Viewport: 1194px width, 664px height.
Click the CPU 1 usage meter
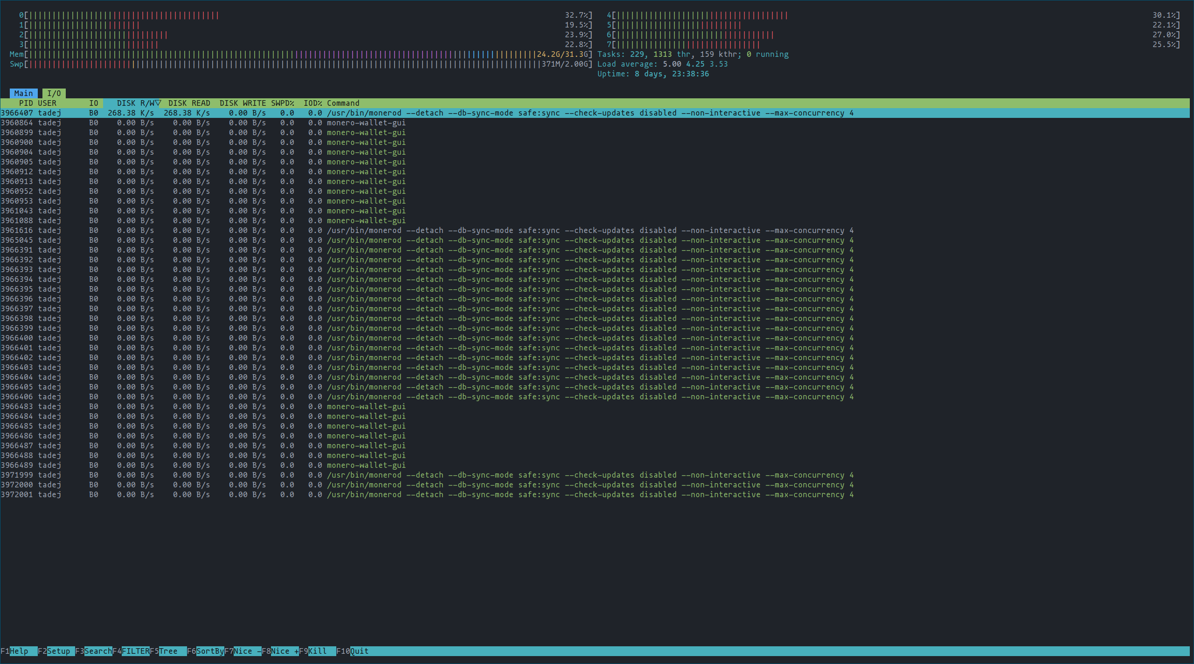pyautogui.click(x=305, y=25)
